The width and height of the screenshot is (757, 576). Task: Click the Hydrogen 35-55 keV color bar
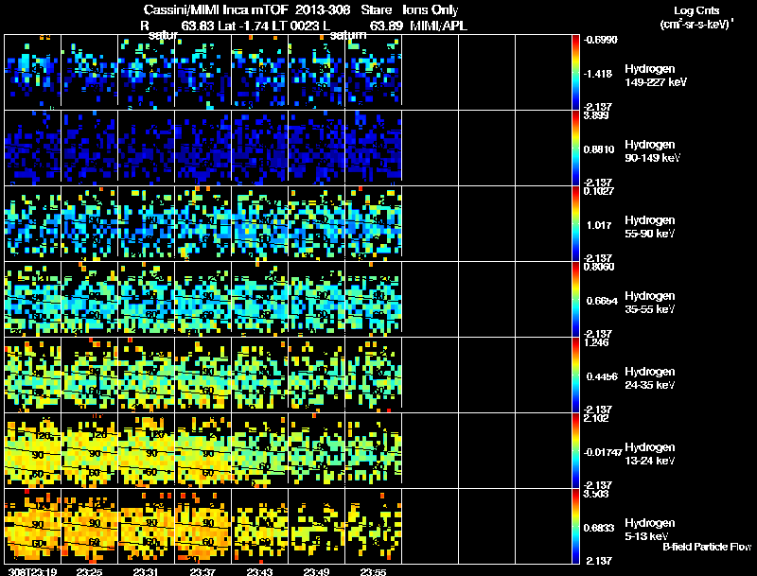tap(575, 300)
